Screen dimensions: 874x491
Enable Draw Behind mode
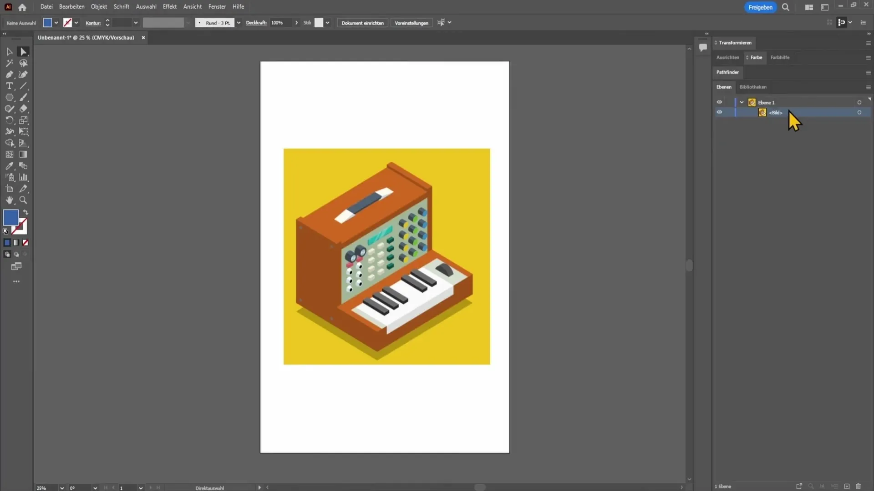pos(16,255)
